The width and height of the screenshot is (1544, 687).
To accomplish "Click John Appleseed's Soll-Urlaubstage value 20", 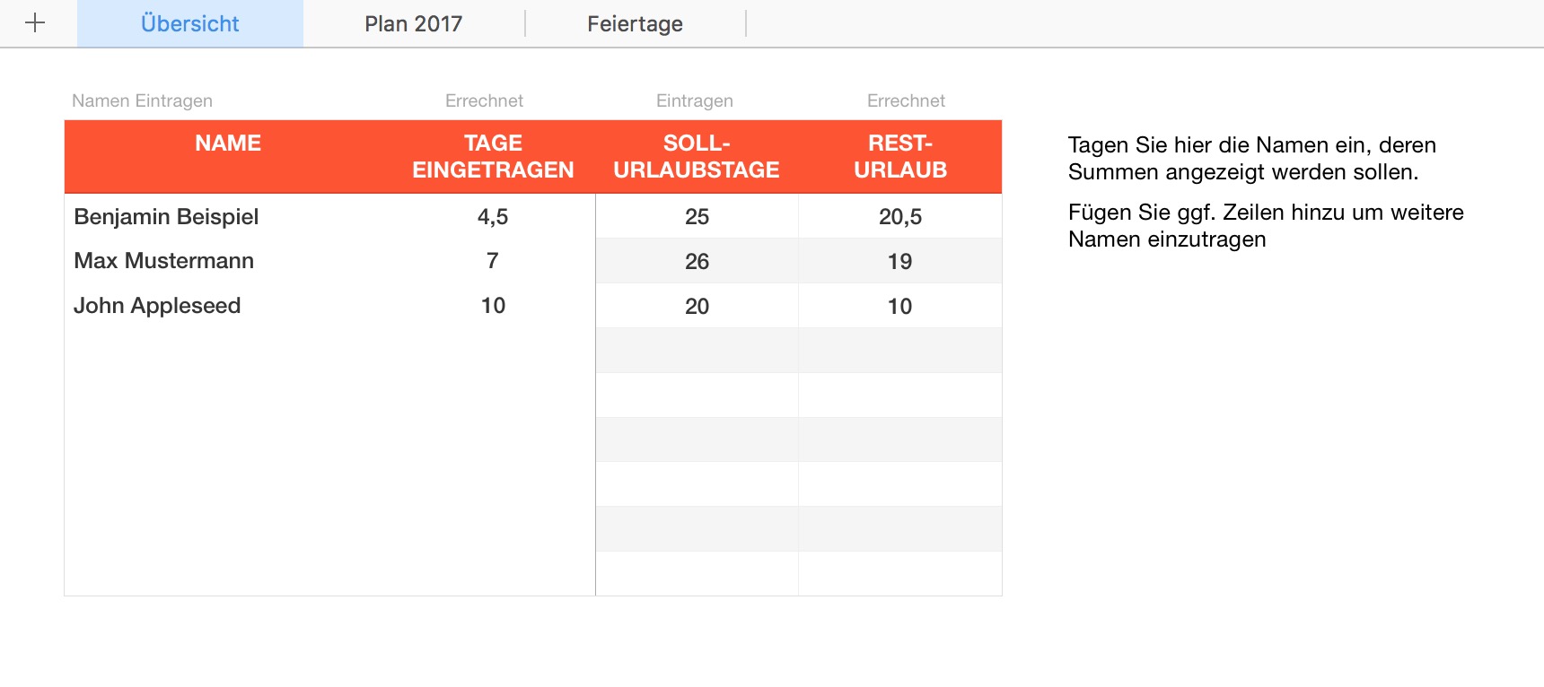I will tap(697, 307).
